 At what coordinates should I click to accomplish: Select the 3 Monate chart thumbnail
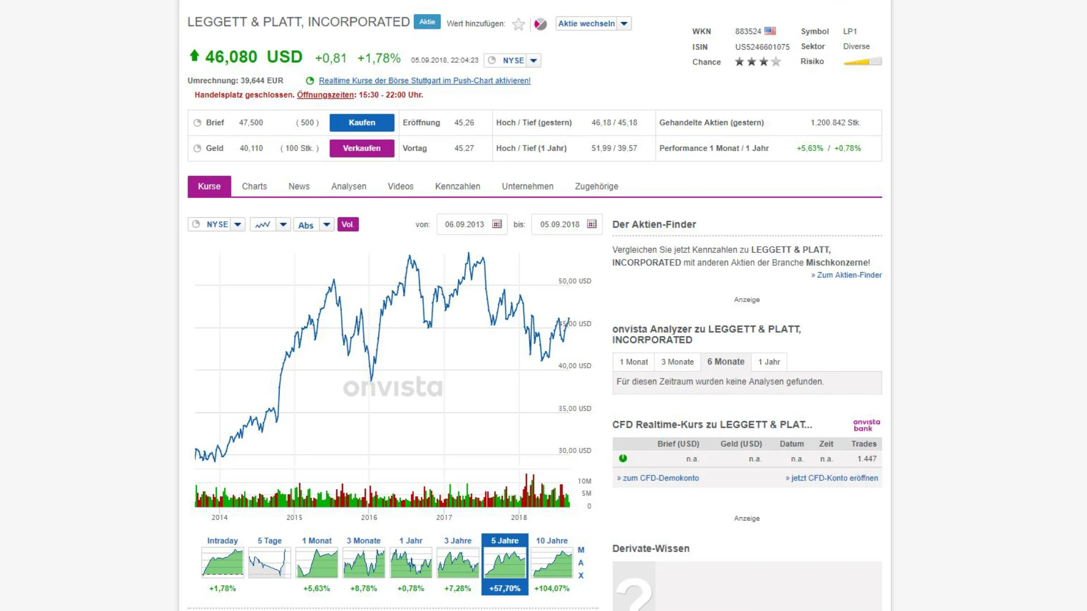point(363,563)
